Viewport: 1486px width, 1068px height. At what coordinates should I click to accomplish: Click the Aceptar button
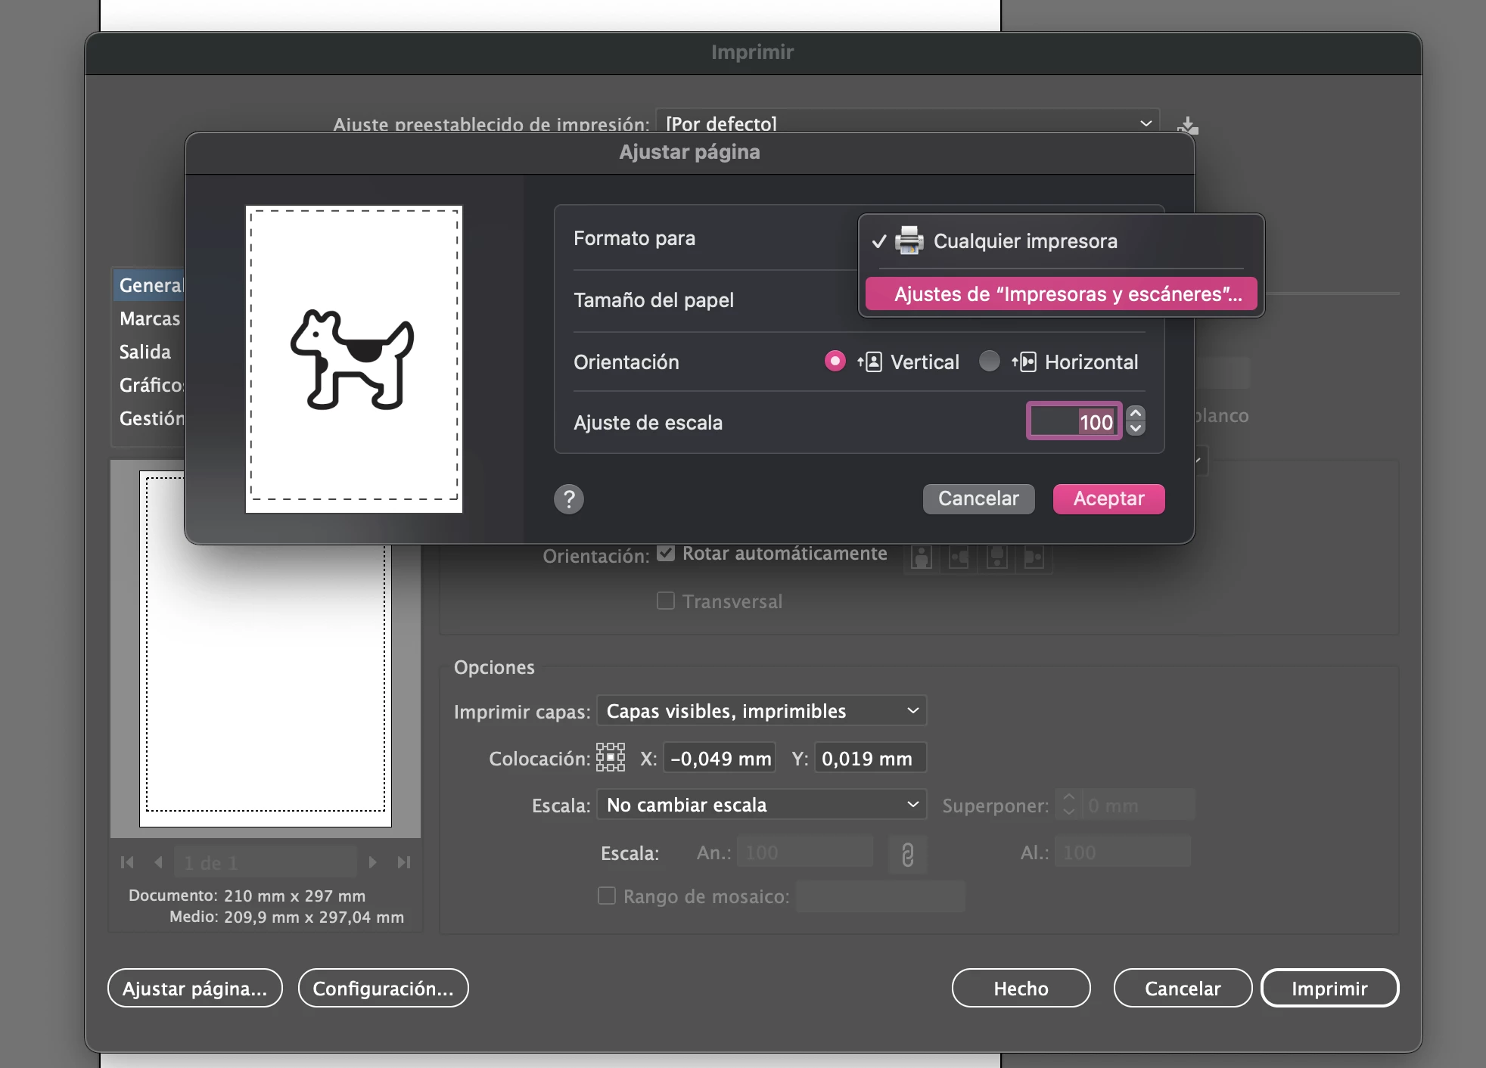tap(1108, 499)
